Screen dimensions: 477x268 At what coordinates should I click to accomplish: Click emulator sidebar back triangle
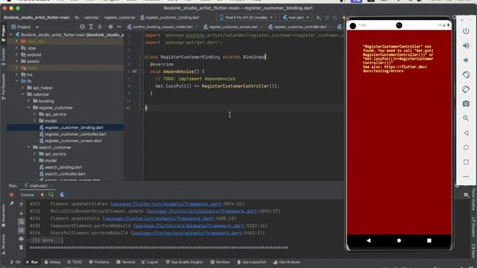(466, 133)
